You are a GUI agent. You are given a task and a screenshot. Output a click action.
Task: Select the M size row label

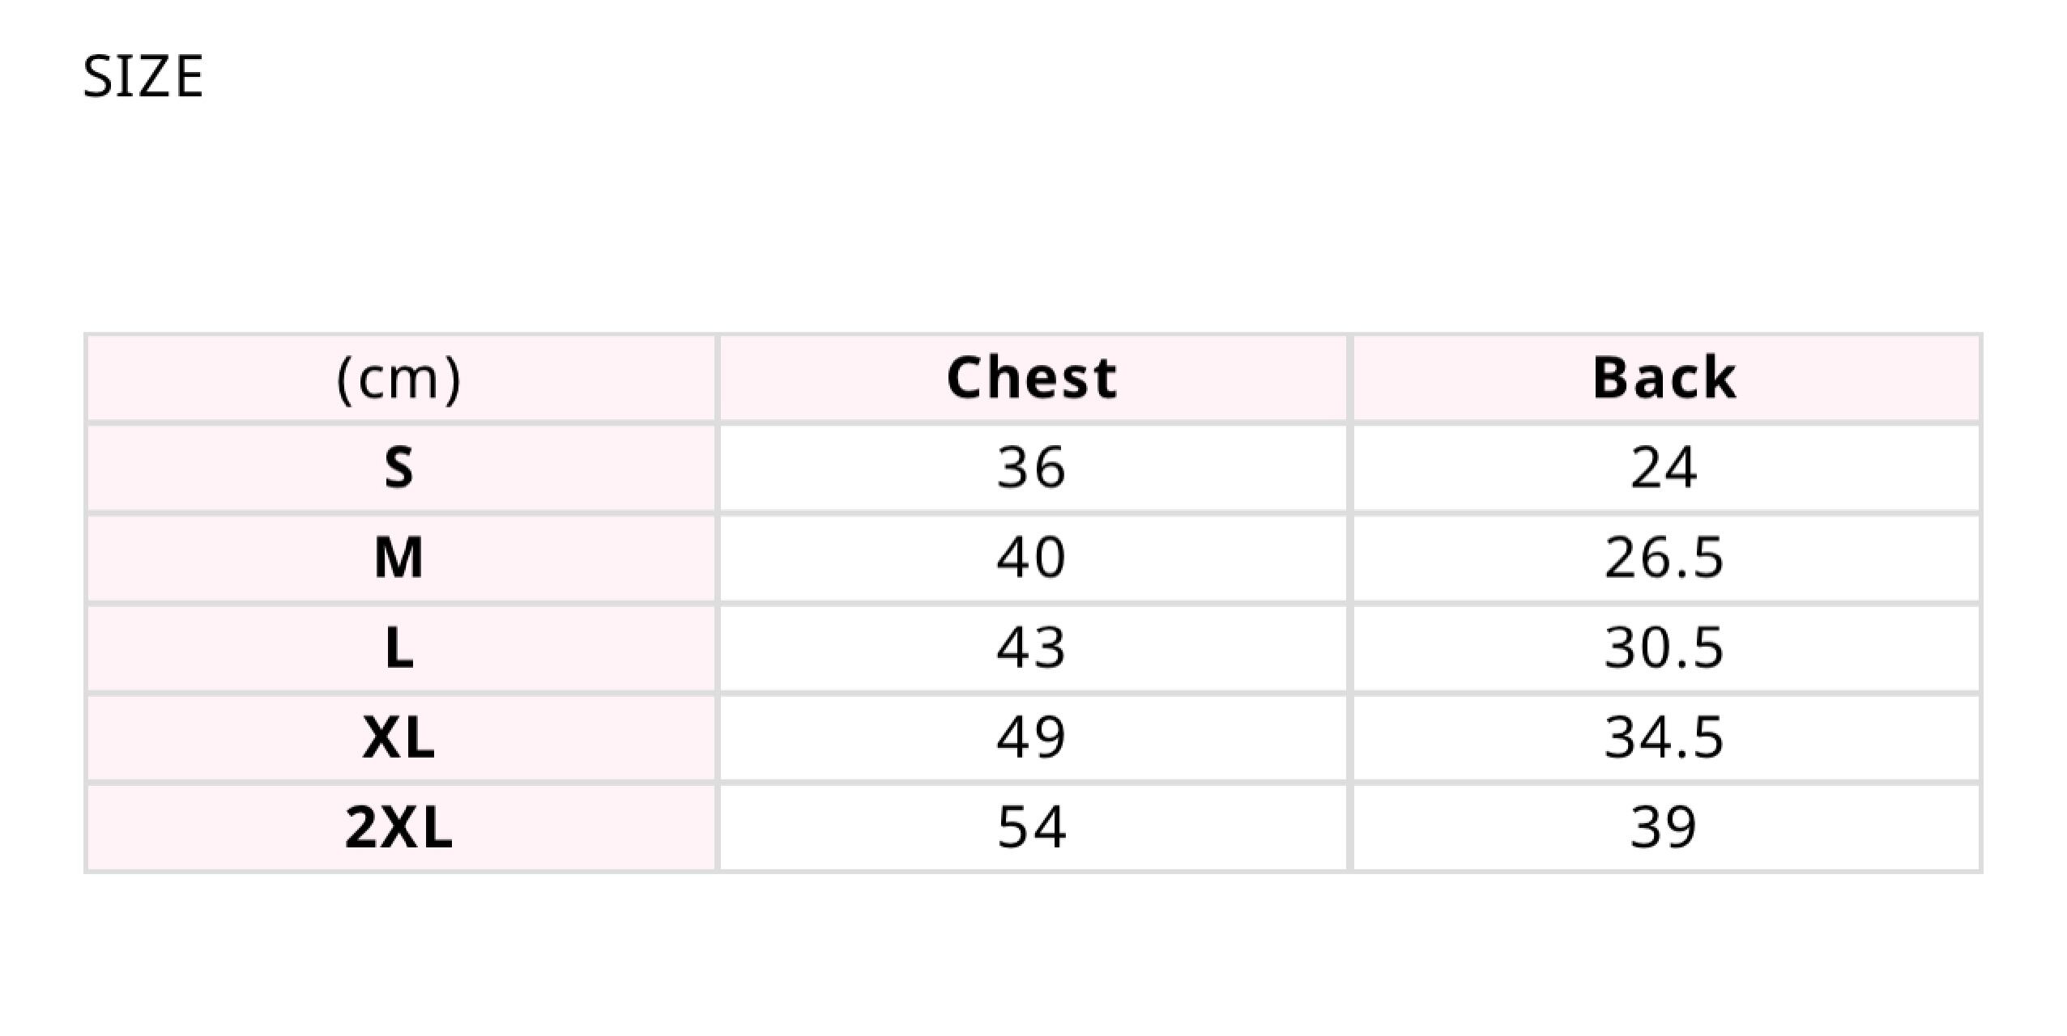point(398,558)
